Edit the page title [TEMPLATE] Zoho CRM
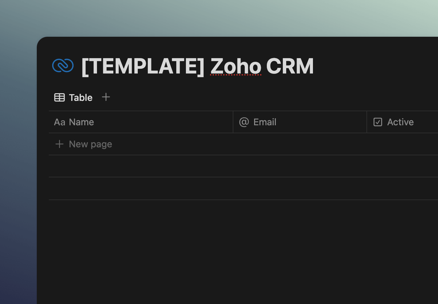This screenshot has width=438, height=304. click(198, 66)
